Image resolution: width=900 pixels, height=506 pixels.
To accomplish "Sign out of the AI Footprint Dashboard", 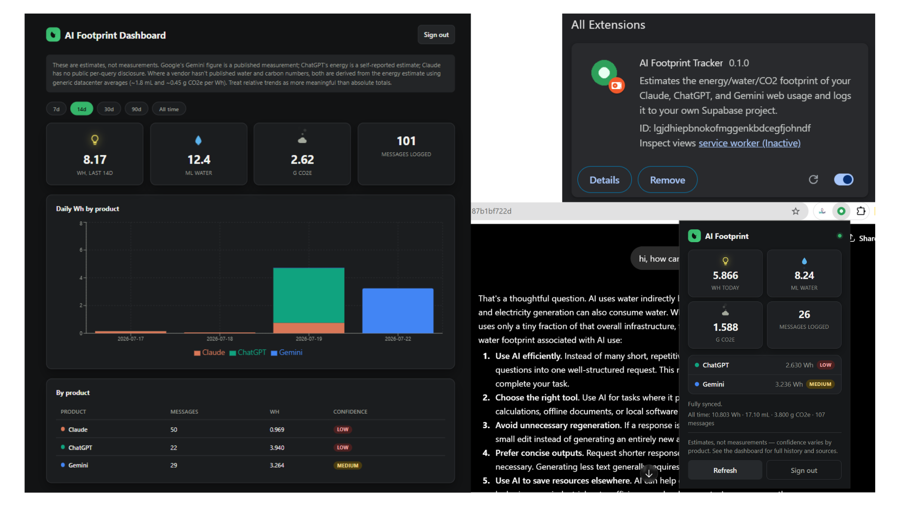I will coord(436,35).
